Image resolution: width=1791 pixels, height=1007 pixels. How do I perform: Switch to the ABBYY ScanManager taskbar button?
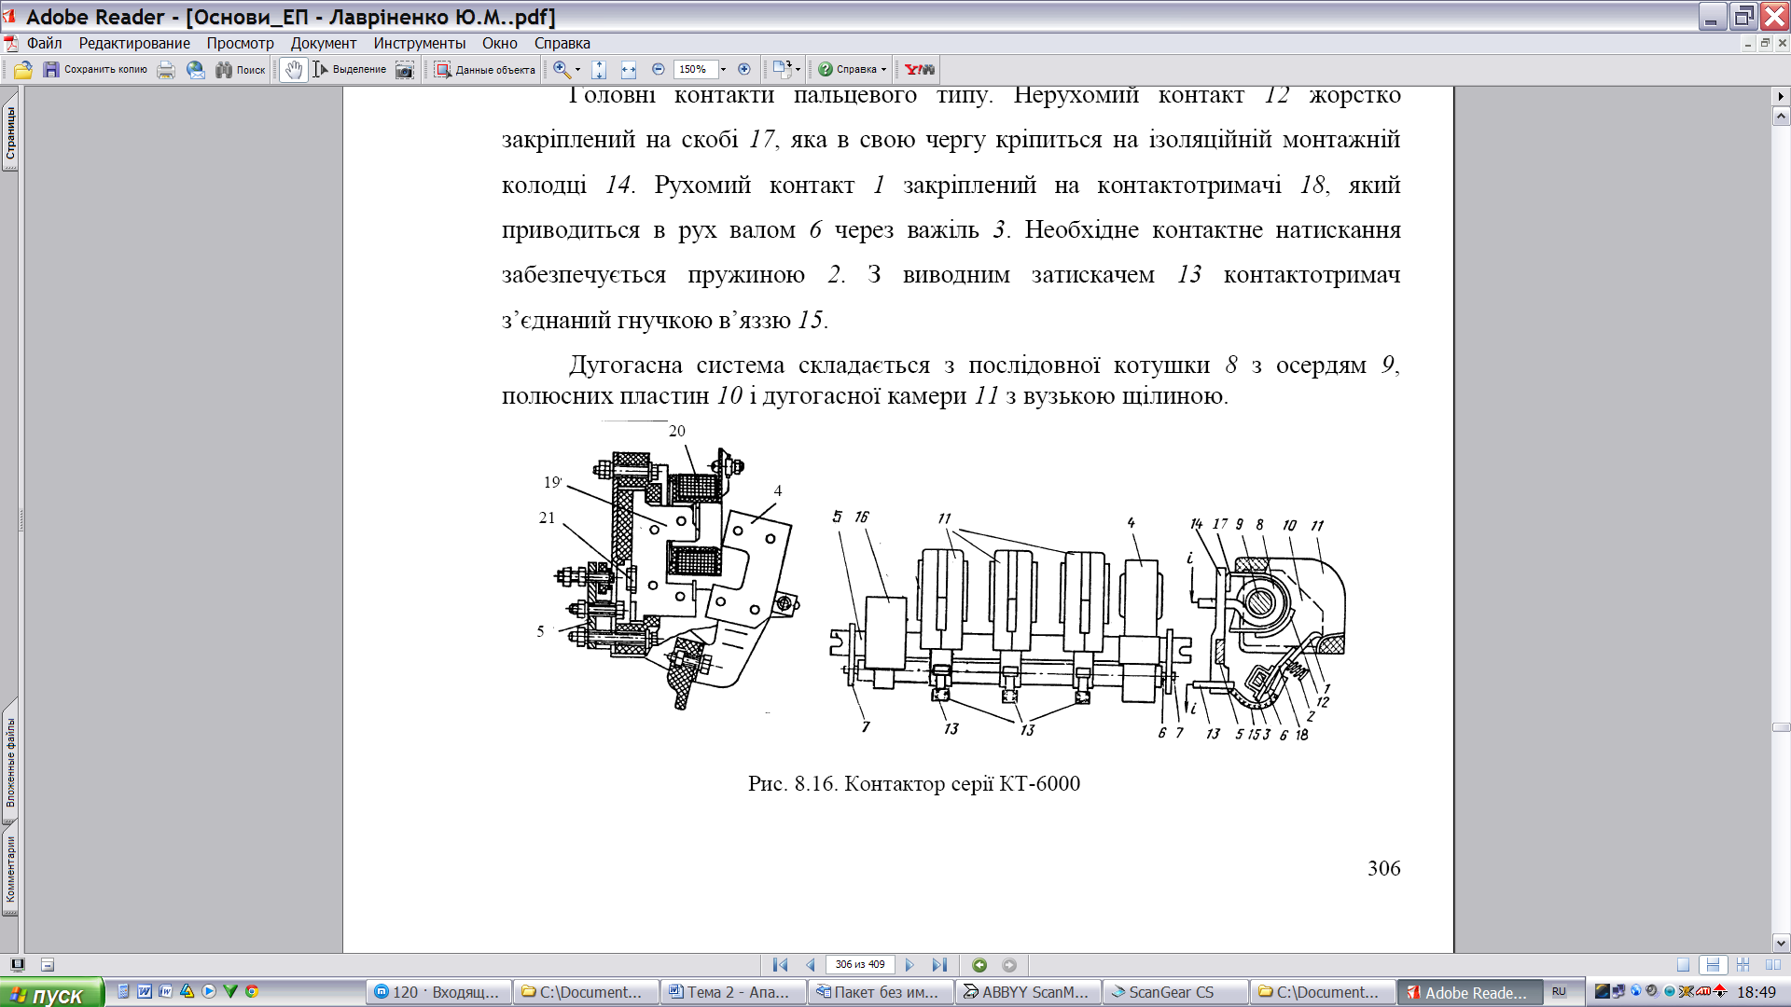coord(1026,992)
